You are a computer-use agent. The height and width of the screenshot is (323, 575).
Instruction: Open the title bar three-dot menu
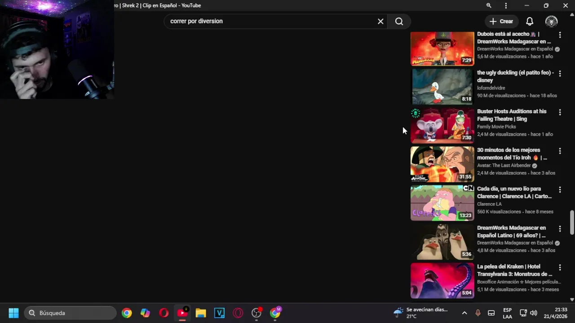(506, 5)
